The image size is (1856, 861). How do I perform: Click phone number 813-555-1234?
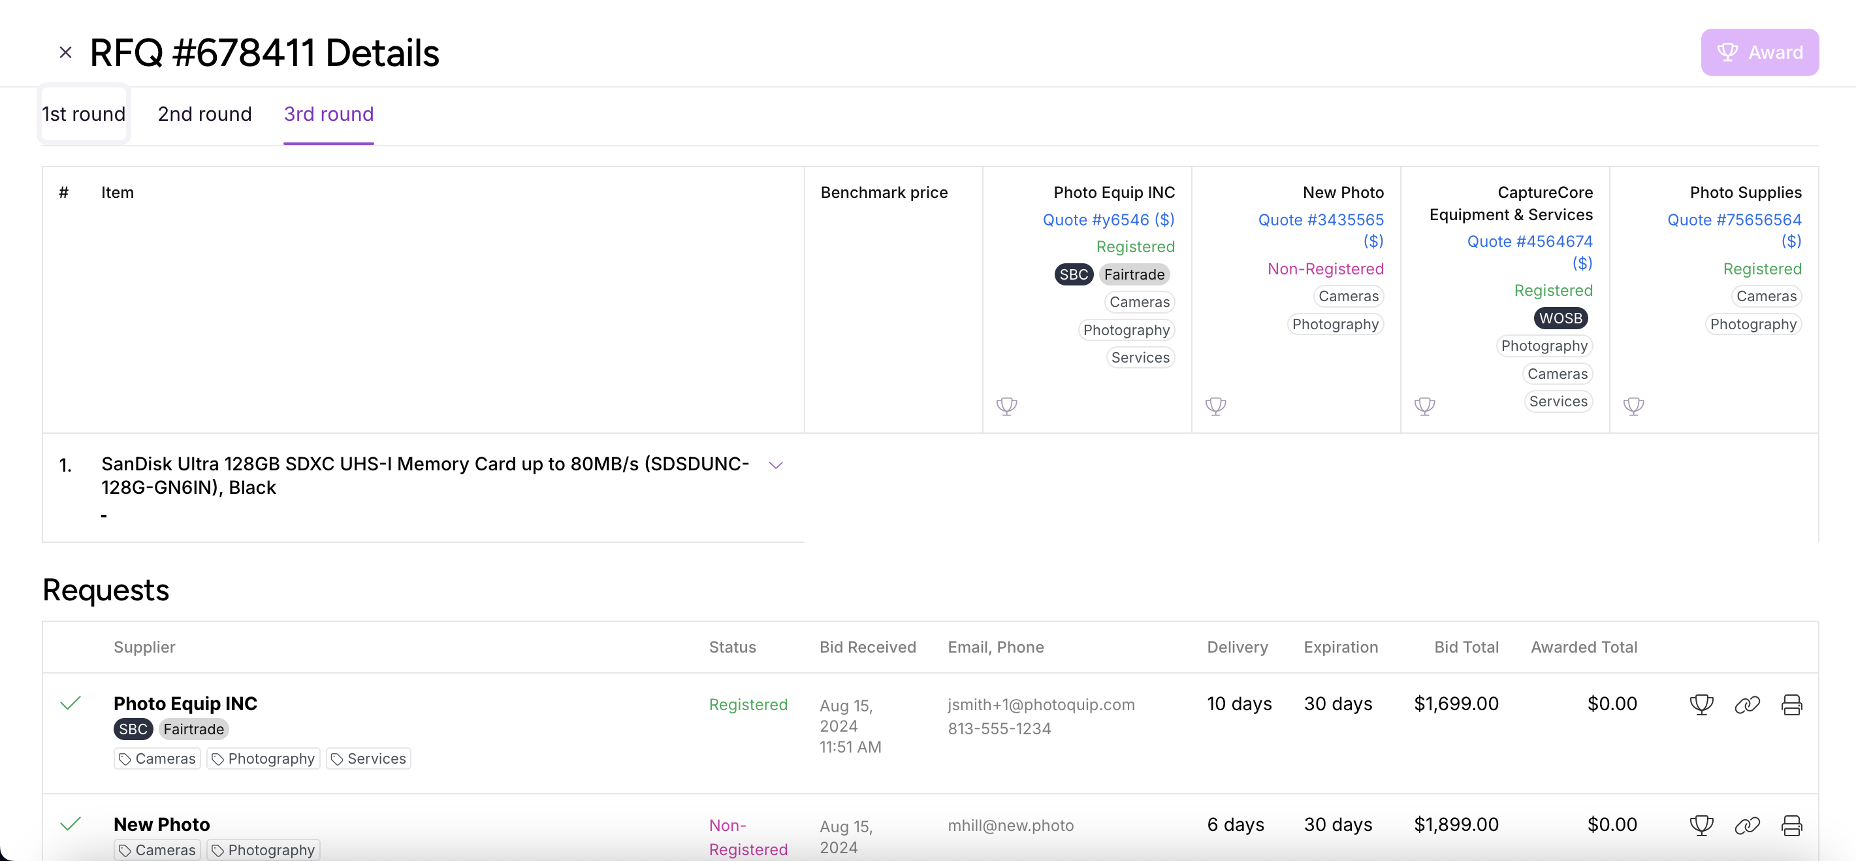[999, 729]
